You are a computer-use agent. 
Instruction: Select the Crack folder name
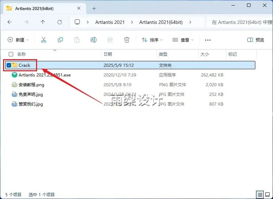[x=24, y=65]
